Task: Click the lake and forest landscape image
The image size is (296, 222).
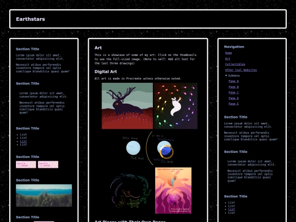Action: point(44,195)
